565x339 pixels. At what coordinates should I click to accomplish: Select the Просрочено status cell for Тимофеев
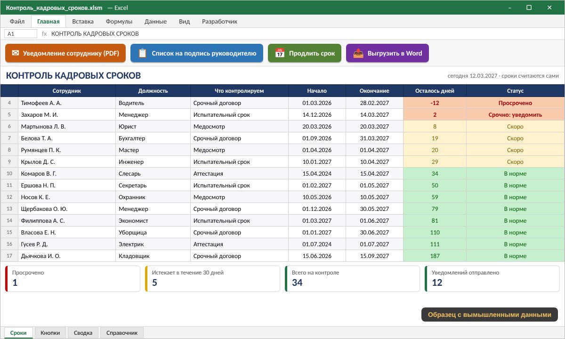click(515, 103)
